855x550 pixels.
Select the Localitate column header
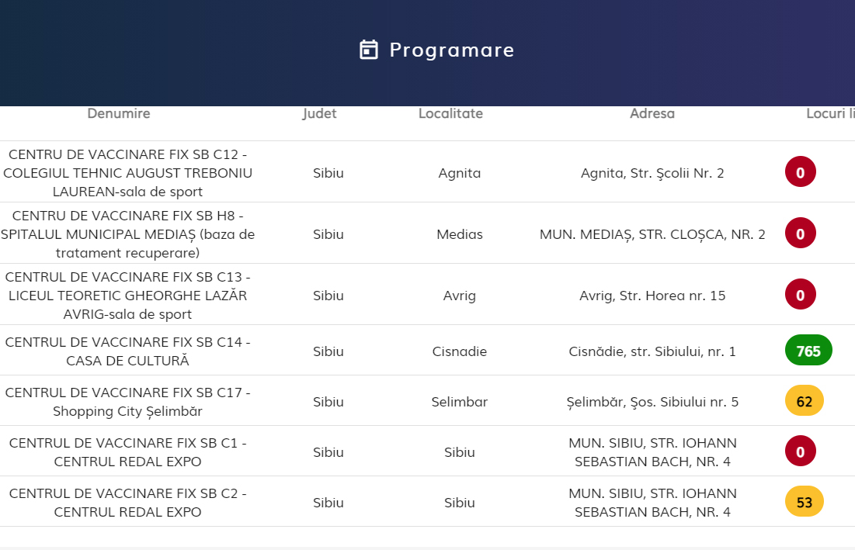(x=450, y=113)
